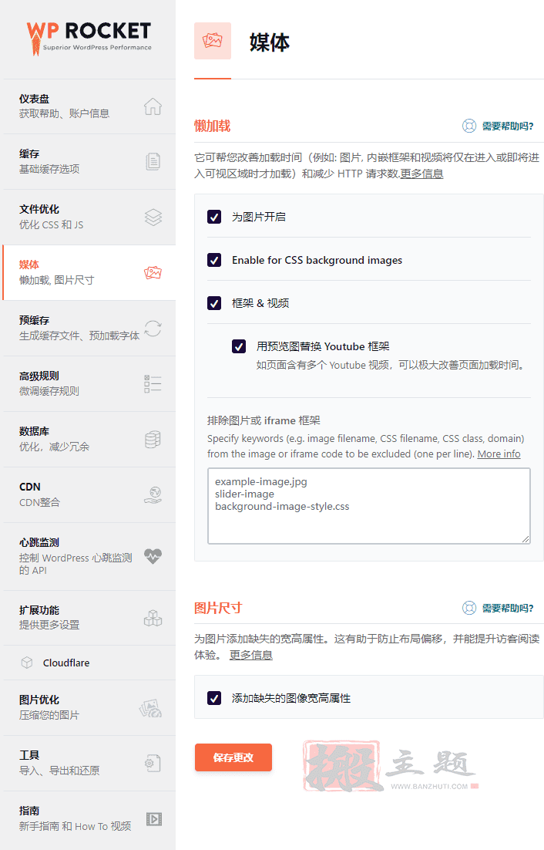Click the 图片尺寸 section heading

[x=218, y=609]
